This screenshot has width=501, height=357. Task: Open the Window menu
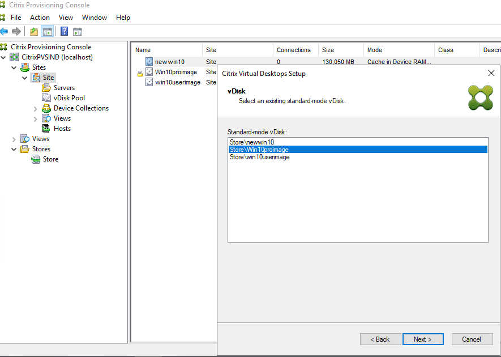point(95,18)
